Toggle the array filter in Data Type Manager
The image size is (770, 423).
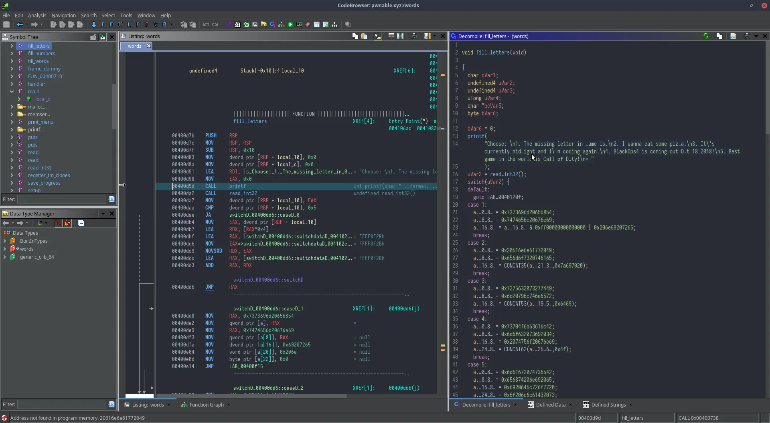(x=59, y=223)
